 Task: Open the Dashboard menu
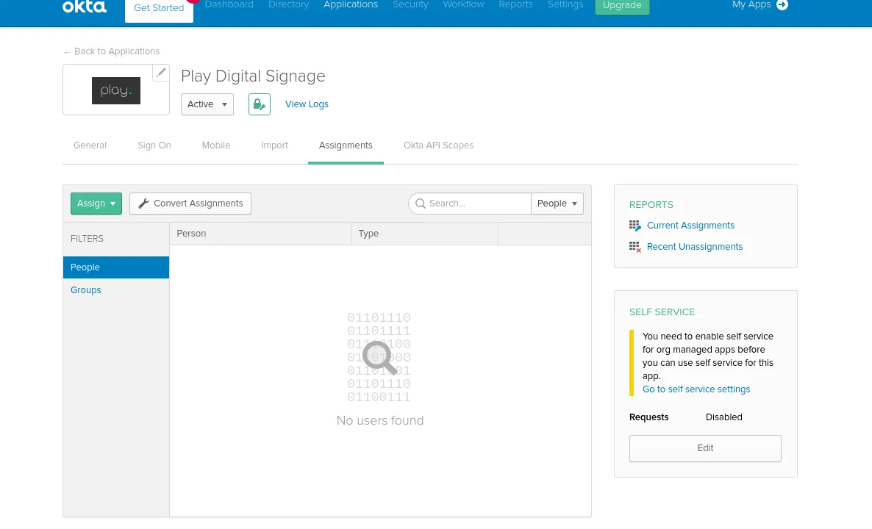[229, 5]
